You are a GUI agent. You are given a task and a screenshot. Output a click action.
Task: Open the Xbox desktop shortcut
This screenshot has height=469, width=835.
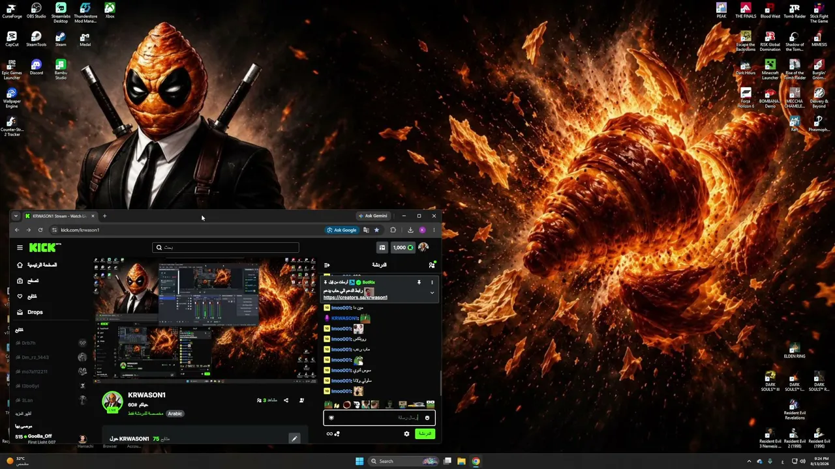coord(110,10)
